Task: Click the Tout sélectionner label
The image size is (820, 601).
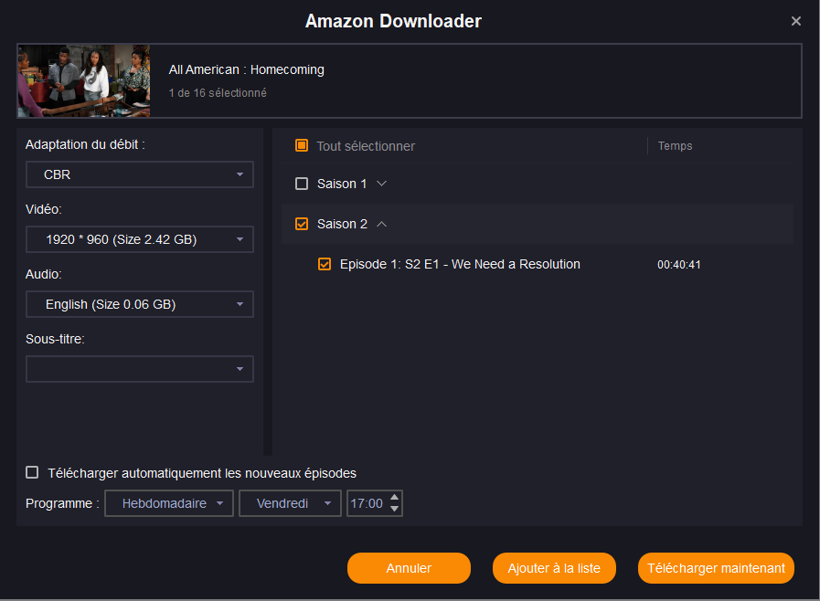Action: pyautogui.click(x=366, y=146)
